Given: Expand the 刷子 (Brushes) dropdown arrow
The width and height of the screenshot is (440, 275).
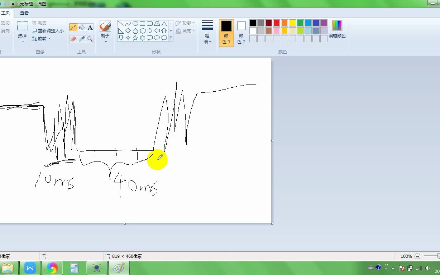Looking at the screenshot, I should click(x=105, y=42).
